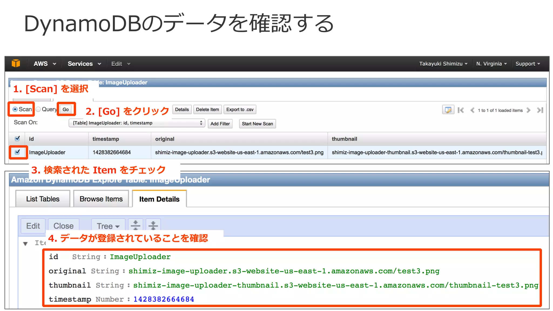This screenshot has height=311, width=553.
Task: Switch to the List Tables tab
Action: point(43,199)
